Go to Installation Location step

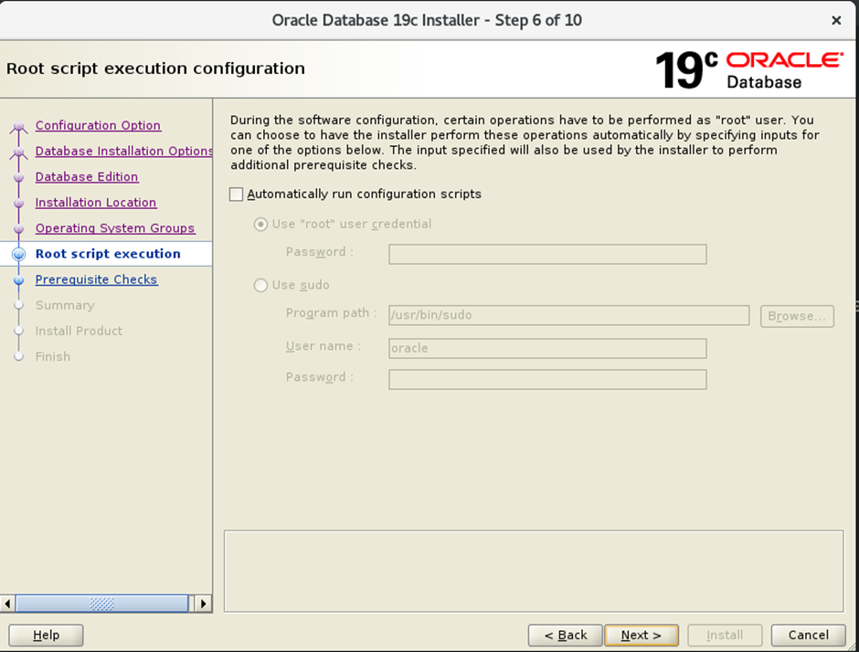pos(96,203)
